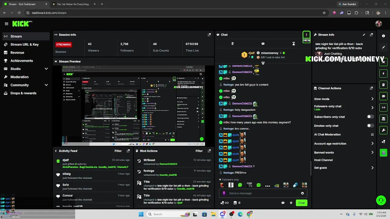Toggle Emotes-only chat switch
Image resolution: width=390 pixels, height=219 pixels.
[370, 126]
